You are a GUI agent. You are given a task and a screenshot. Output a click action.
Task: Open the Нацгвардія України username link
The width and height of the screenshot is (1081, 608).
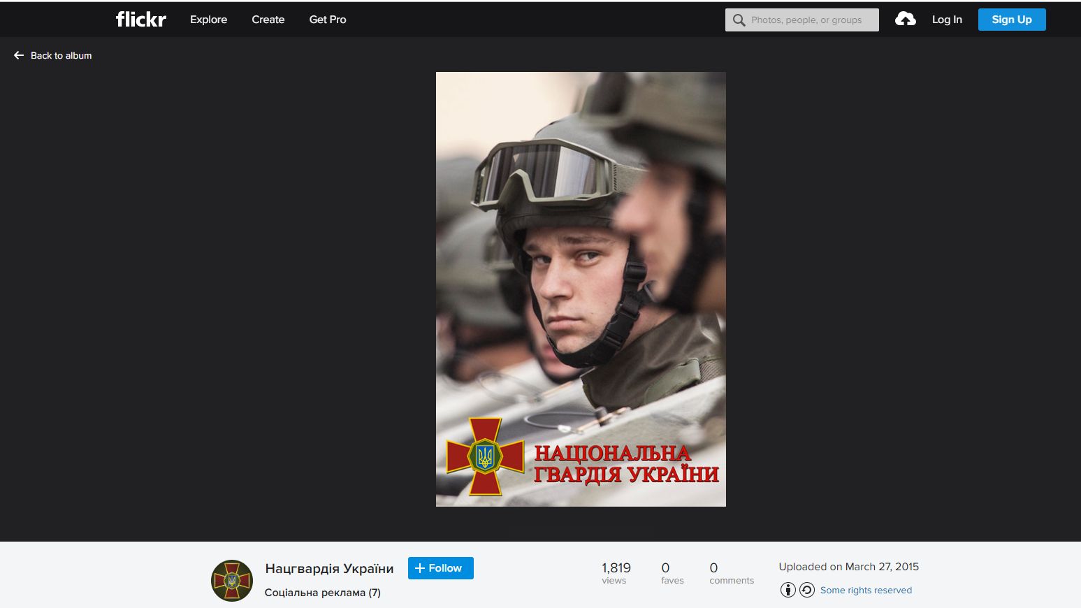click(329, 569)
